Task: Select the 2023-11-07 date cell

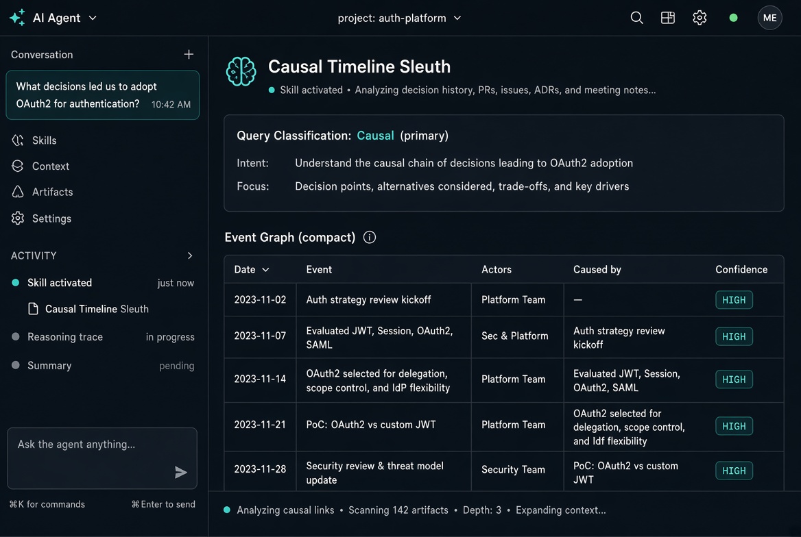Action: (x=260, y=336)
